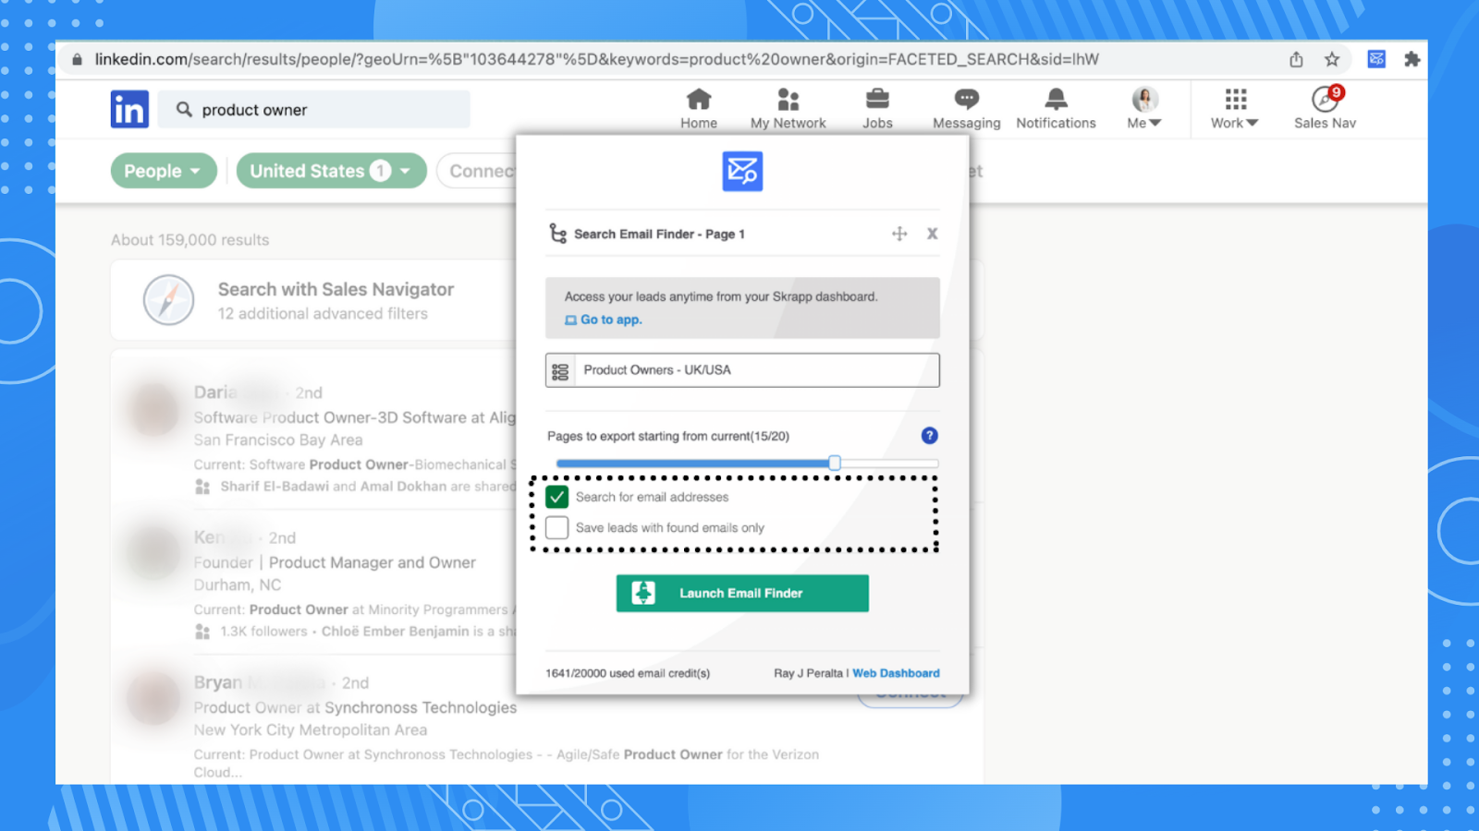Viewport: 1479px width, 831px height.
Task: Click the move popup crosshair icon
Action: (x=899, y=234)
